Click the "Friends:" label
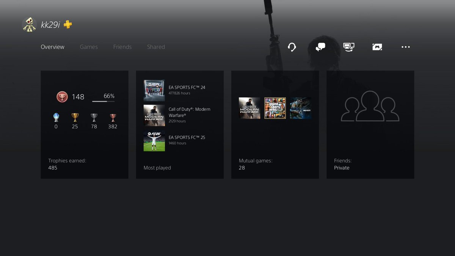455x256 pixels. coord(343,161)
